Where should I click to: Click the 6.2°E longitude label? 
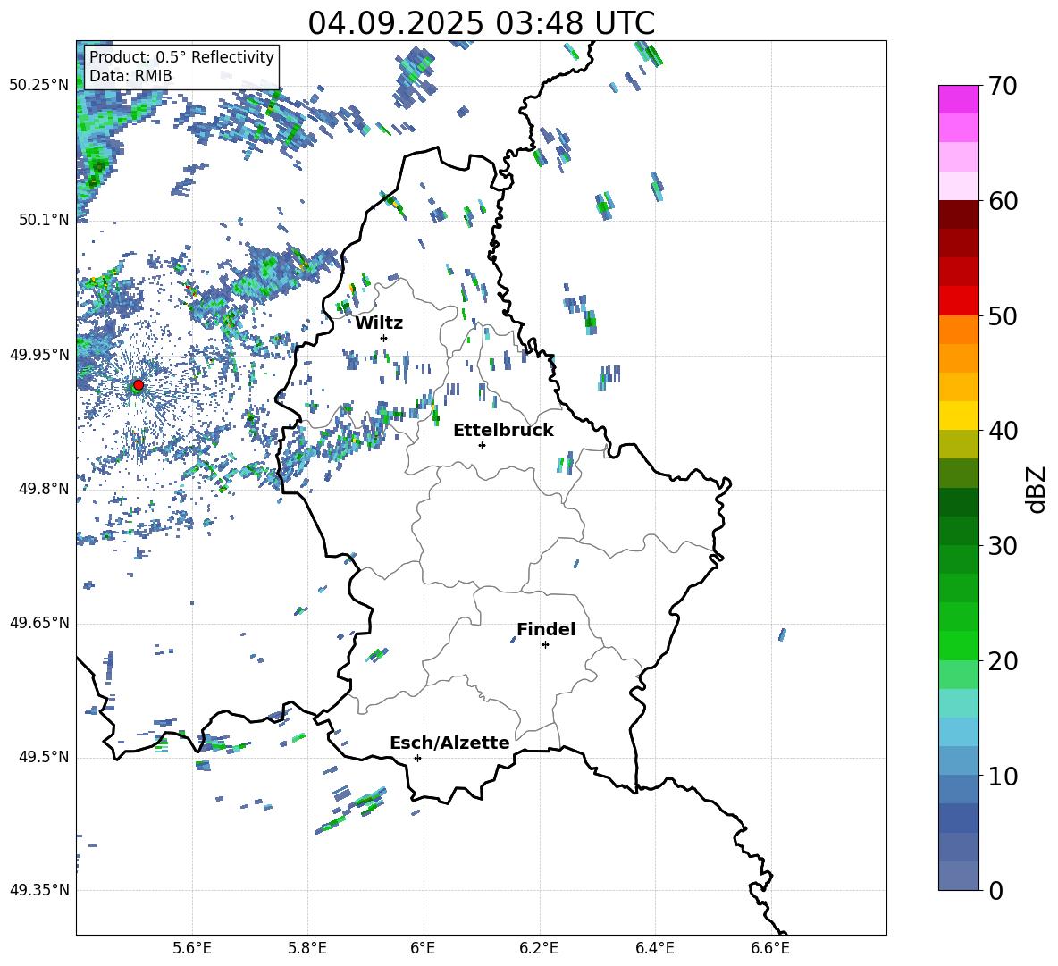coord(539,948)
